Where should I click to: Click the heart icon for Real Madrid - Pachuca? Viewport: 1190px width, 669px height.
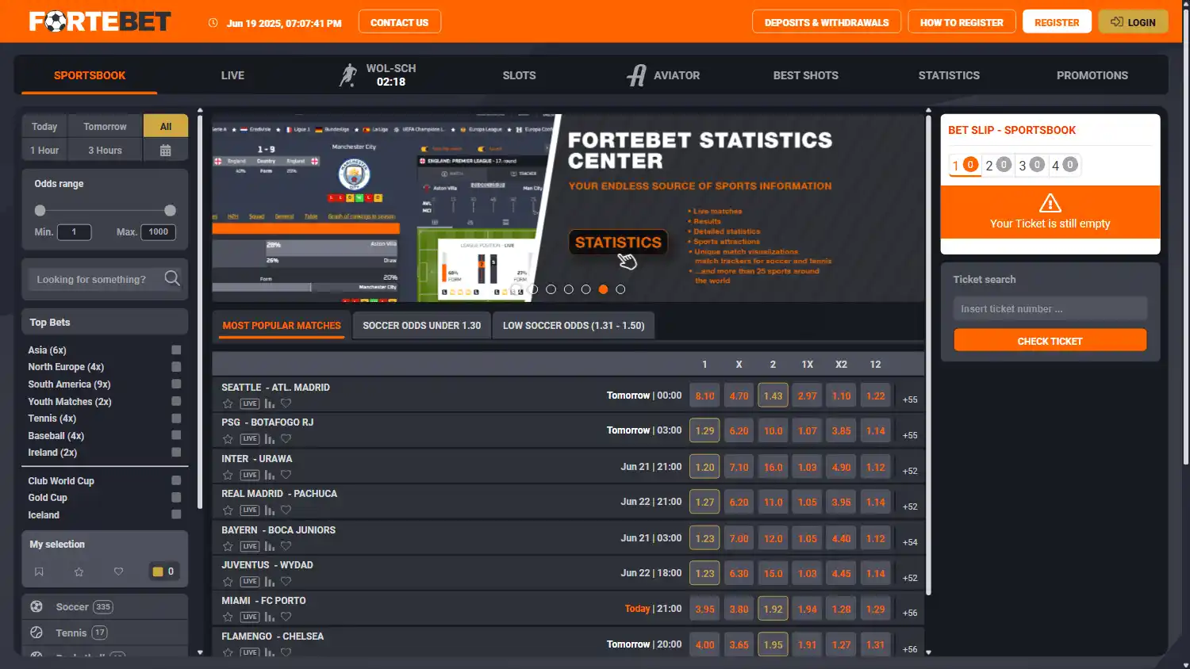[x=286, y=510]
